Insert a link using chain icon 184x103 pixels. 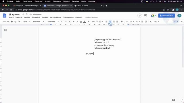pyautogui.click(x=93, y=22)
